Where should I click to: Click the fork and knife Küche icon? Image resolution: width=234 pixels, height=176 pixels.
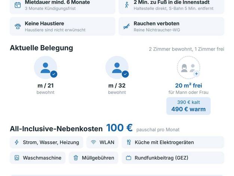[x=129, y=142]
